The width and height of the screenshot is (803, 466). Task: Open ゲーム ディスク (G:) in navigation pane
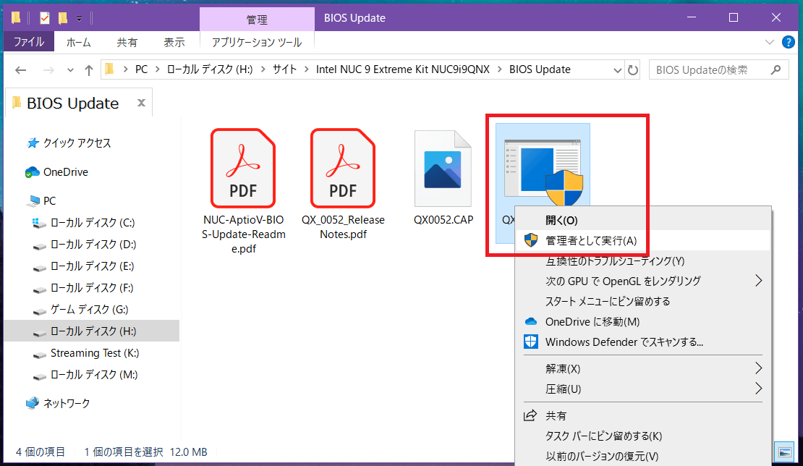(x=89, y=309)
